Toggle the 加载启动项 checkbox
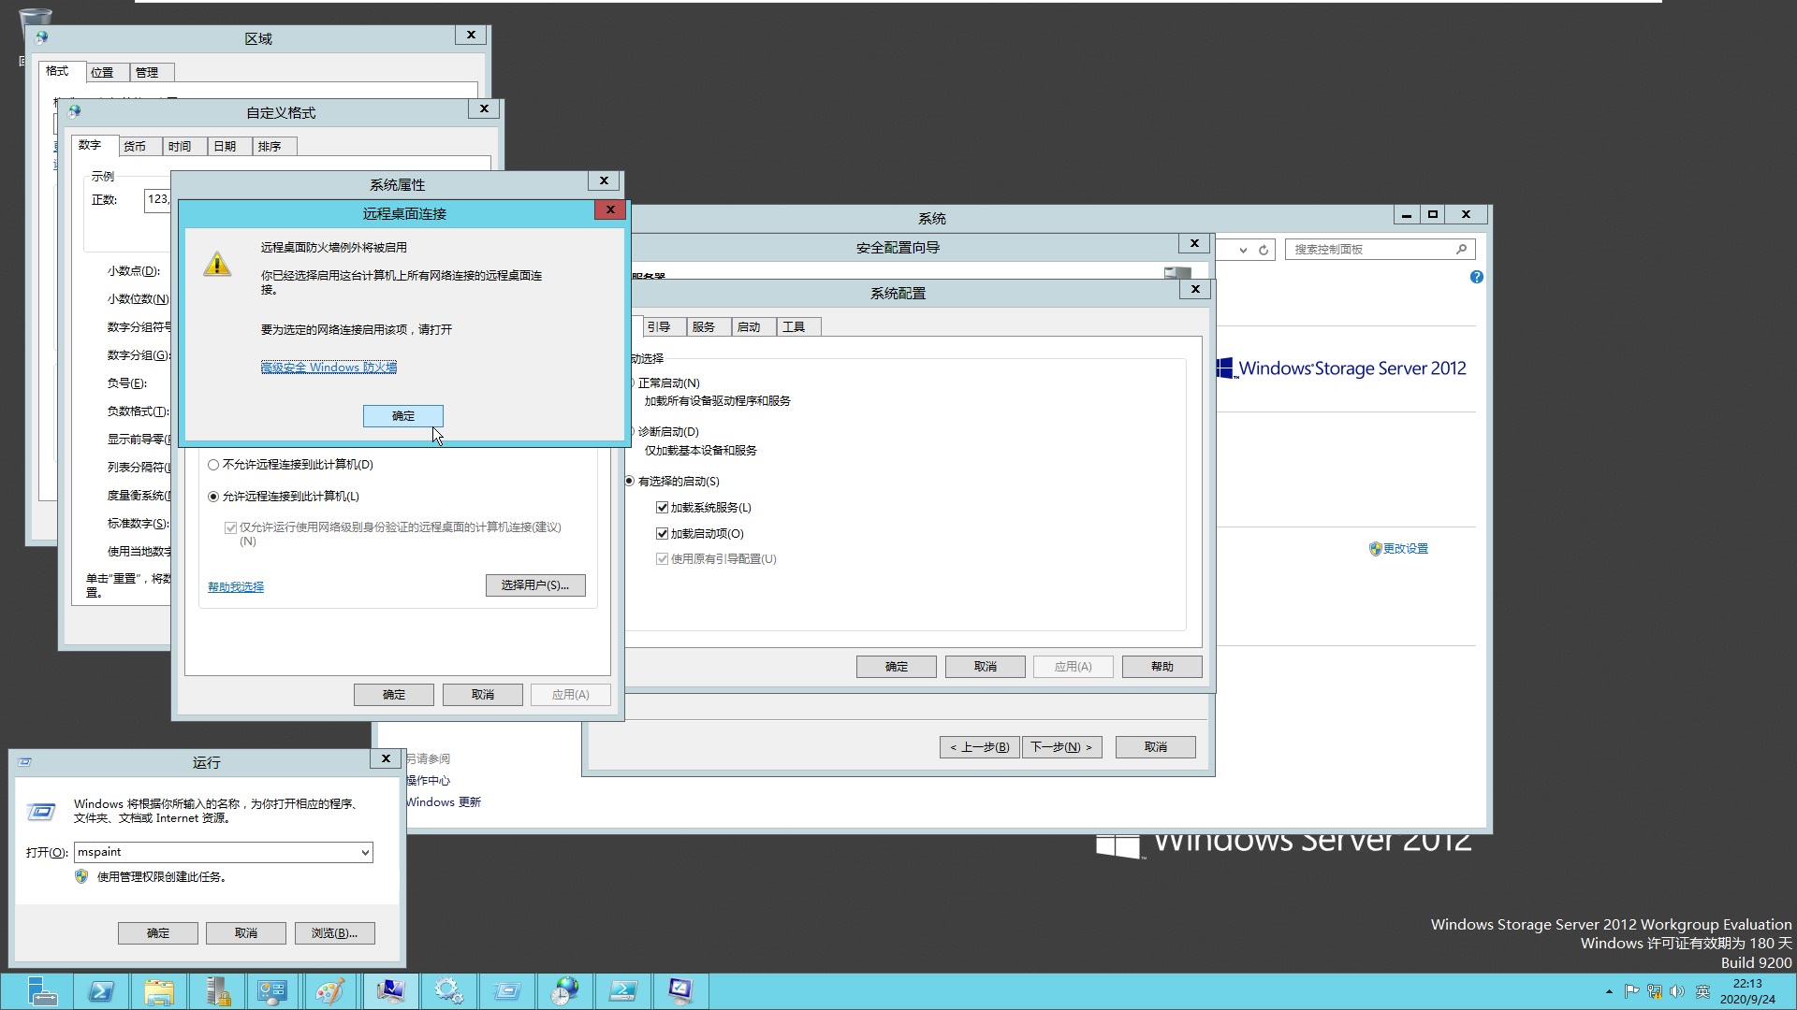Screen dimensions: 1797x1010 tap(662, 534)
